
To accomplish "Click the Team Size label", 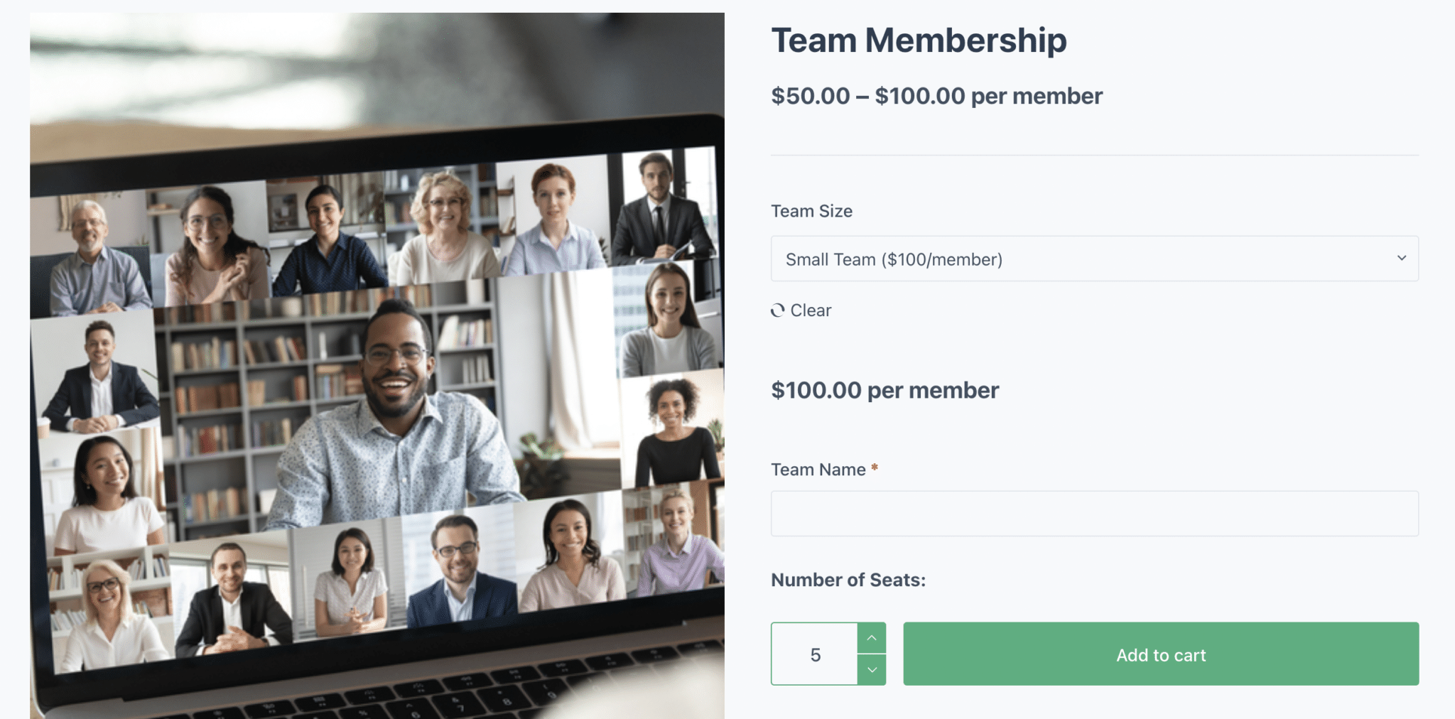I will [811, 211].
